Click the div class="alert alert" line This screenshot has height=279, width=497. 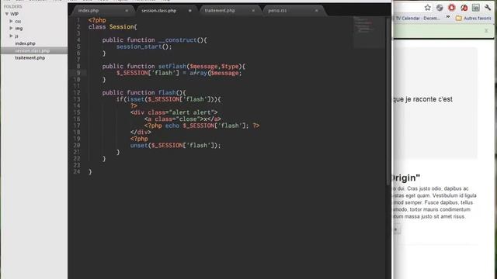[174, 112]
